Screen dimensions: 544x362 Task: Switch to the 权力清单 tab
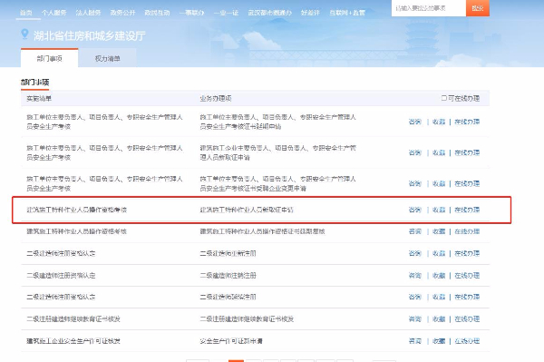pos(107,58)
